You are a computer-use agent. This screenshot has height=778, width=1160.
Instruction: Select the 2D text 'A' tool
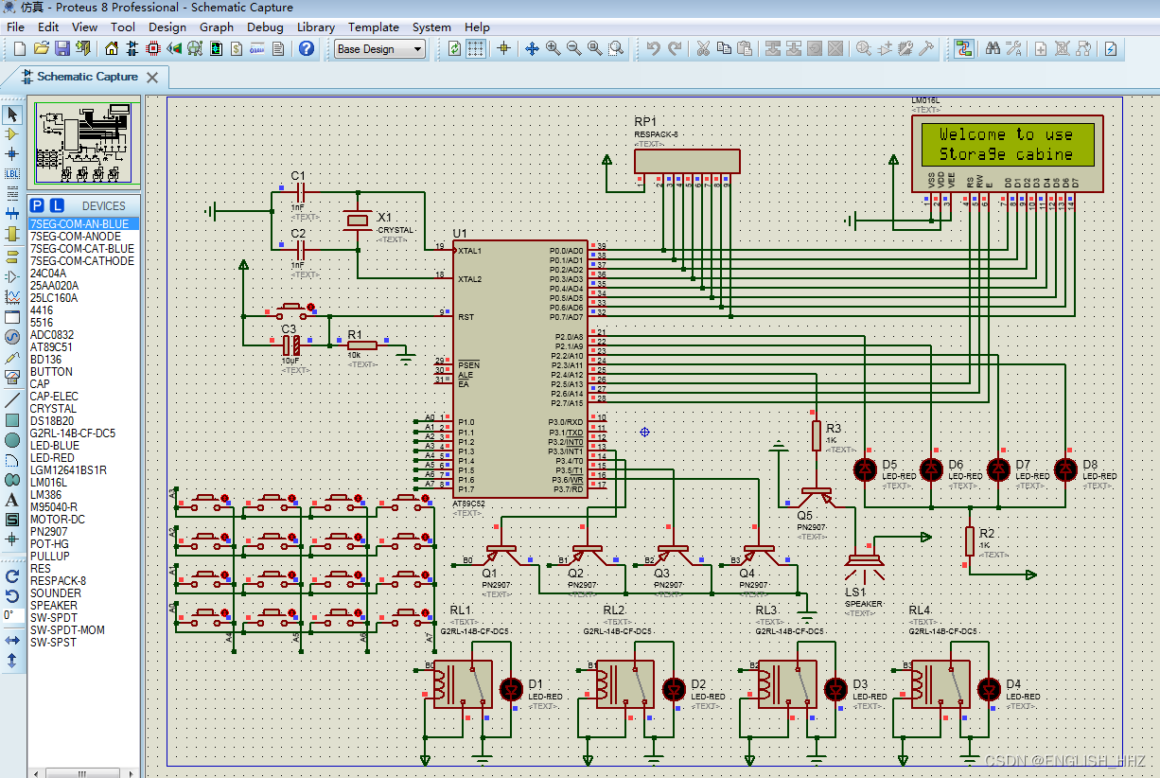pyautogui.click(x=12, y=500)
